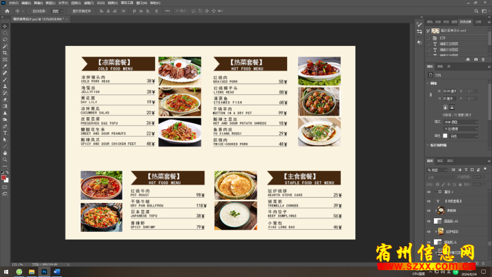492x277 pixels.
Task: Select the Path Selection tool
Action: 5,140
